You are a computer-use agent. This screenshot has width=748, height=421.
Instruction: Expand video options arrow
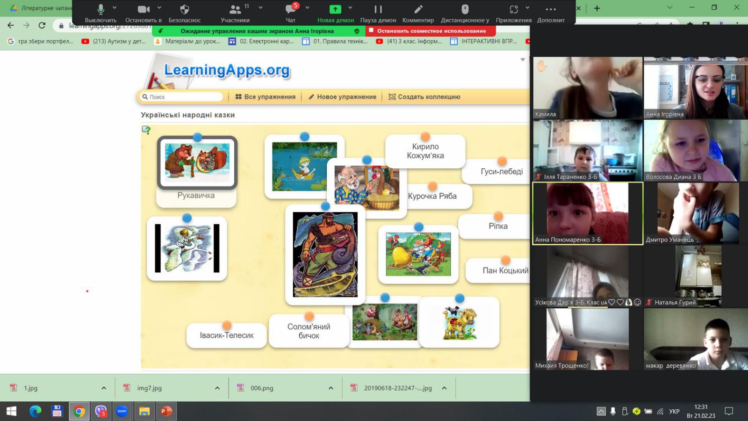pyautogui.click(x=159, y=8)
